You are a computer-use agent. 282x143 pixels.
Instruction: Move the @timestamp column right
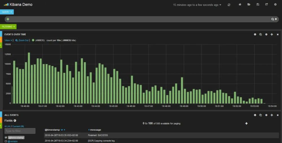coord(65,130)
